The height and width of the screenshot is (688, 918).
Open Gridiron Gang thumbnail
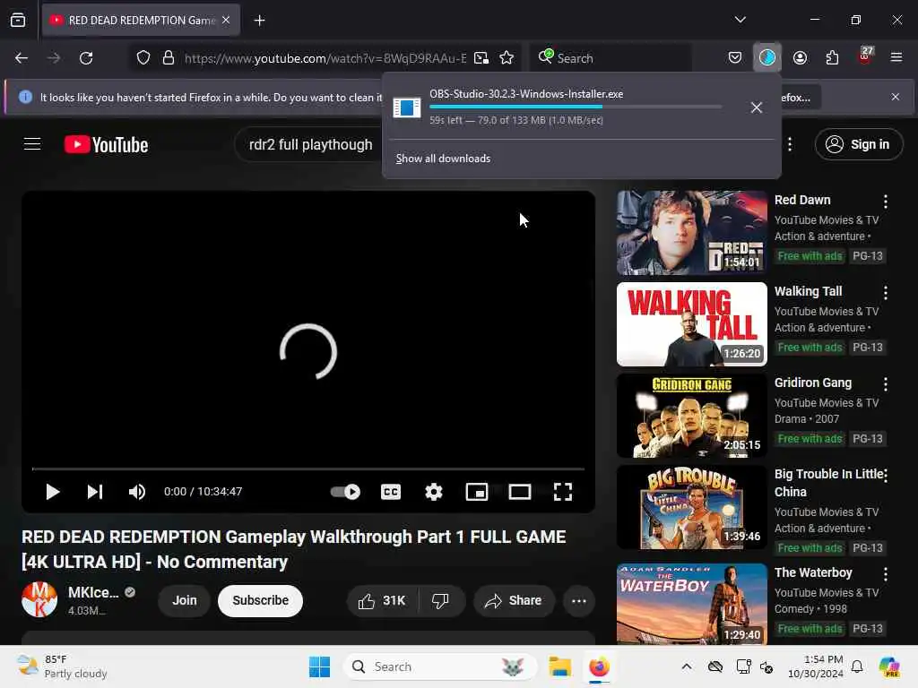(x=691, y=416)
